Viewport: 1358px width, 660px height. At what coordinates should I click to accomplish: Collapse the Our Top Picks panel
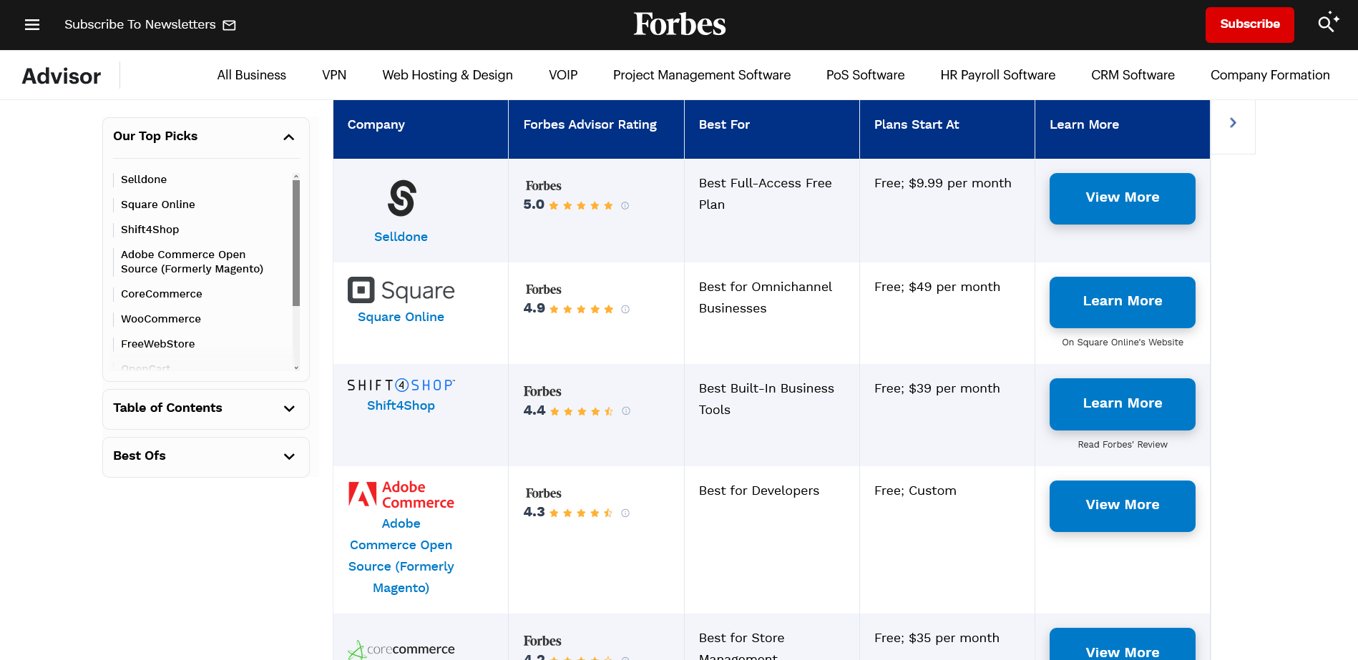(289, 137)
